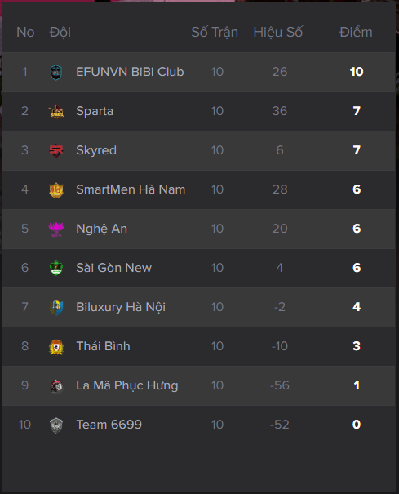Image resolution: width=399 pixels, height=494 pixels.
Task: Click the Team 6699 grey shield logo
Action: (x=56, y=425)
